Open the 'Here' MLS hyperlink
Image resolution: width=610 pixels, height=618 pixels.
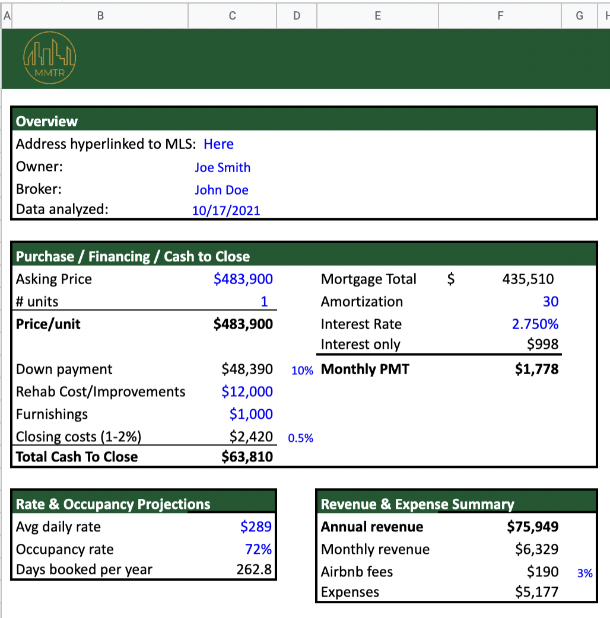[x=218, y=144]
